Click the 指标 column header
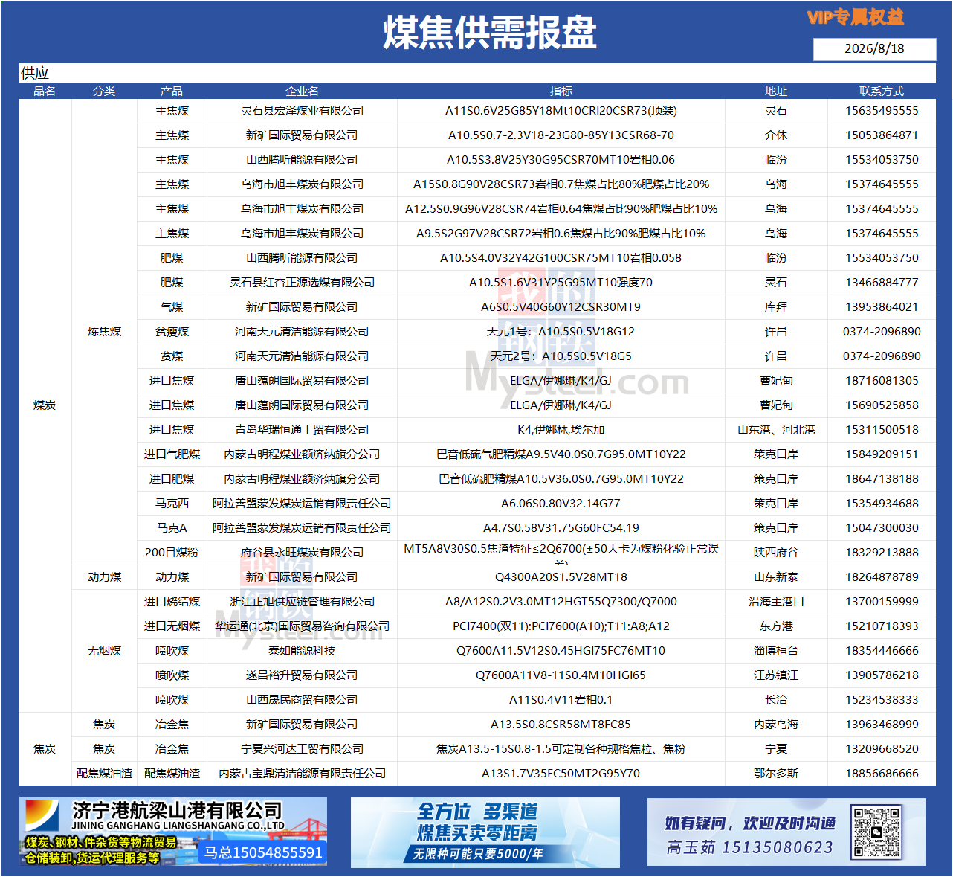 pyautogui.click(x=561, y=91)
